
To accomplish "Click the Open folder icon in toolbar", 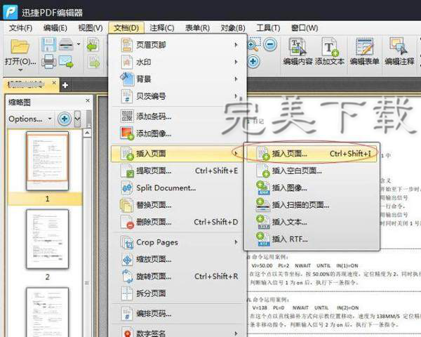I will coord(19,47).
